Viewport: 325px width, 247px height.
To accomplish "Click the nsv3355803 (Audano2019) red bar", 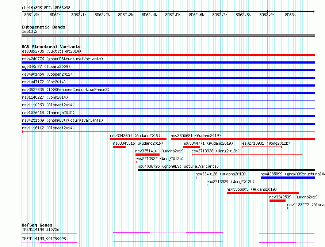I will click(x=263, y=193).
